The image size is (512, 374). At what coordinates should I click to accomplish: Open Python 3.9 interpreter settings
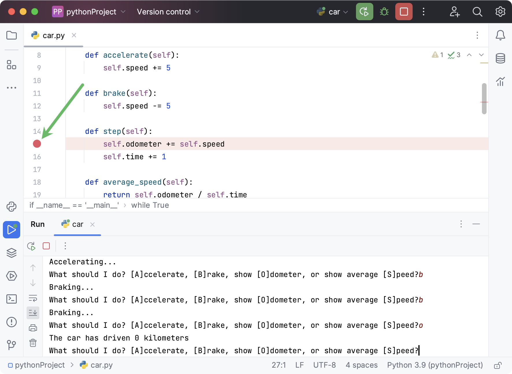tap(435, 365)
